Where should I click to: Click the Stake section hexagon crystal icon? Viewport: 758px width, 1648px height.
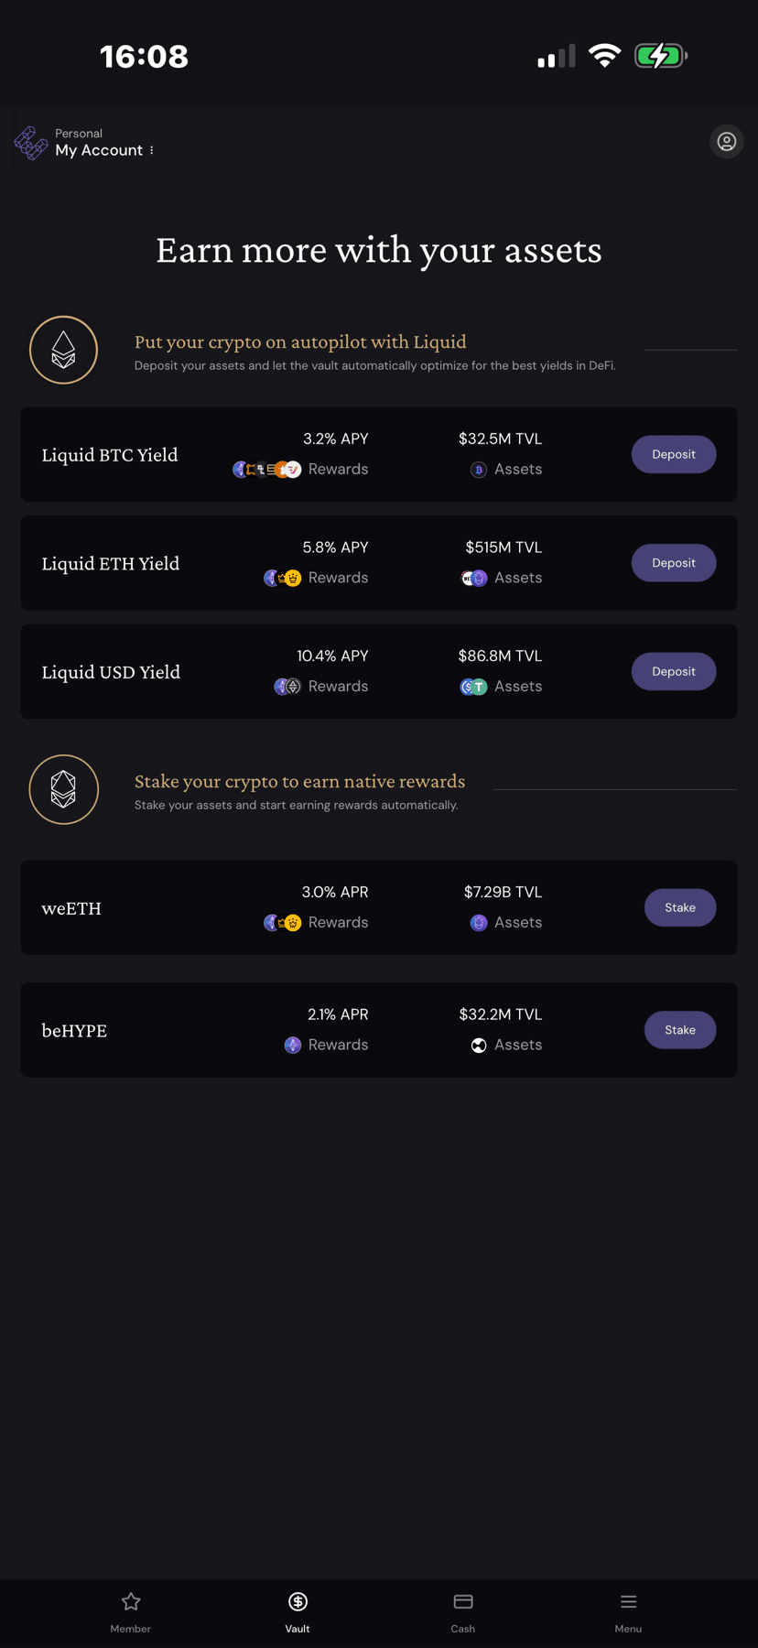tap(63, 789)
